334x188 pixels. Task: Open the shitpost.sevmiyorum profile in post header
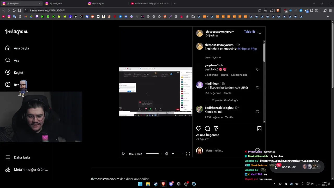click(x=220, y=32)
